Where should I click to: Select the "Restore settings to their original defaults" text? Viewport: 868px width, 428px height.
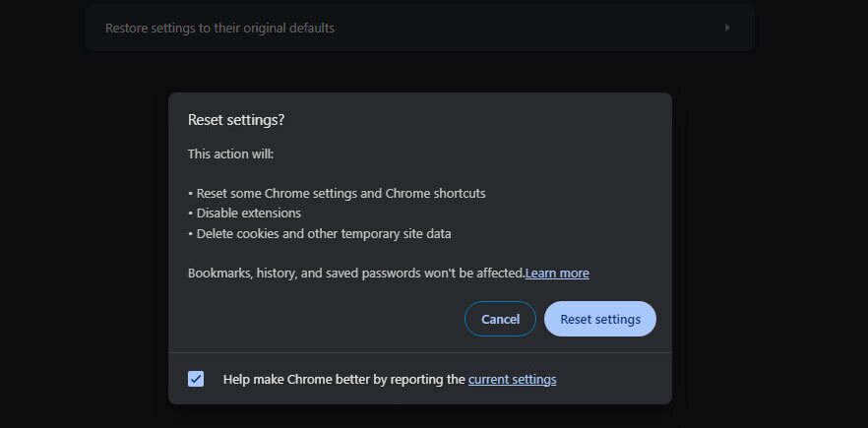coord(219,28)
